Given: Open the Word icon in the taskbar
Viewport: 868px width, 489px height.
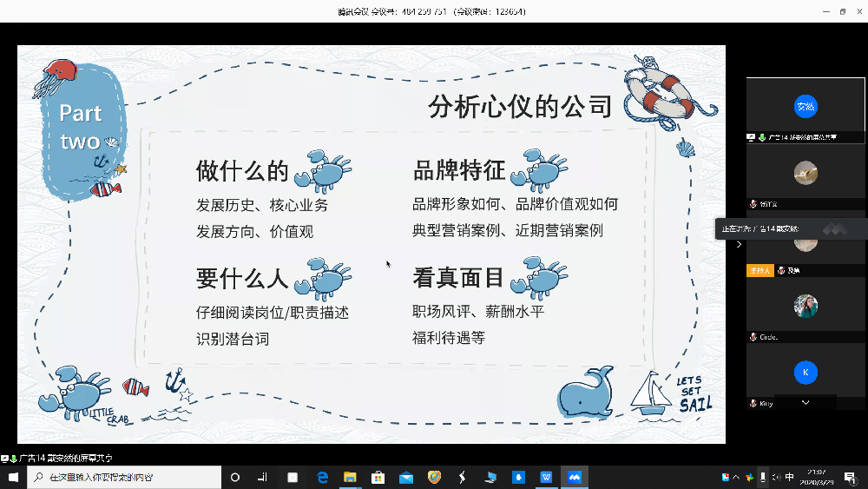Looking at the screenshot, I should 546,477.
